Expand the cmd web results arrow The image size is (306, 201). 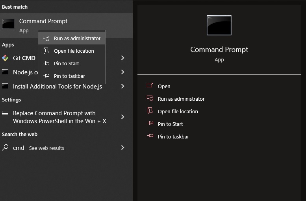tap(122, 148)
